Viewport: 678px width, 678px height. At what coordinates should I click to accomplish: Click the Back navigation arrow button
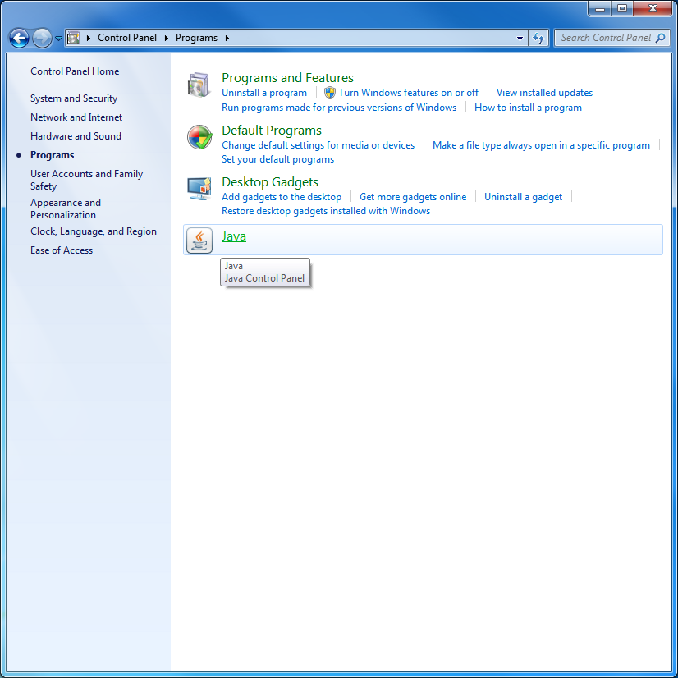tap(19, 38)
